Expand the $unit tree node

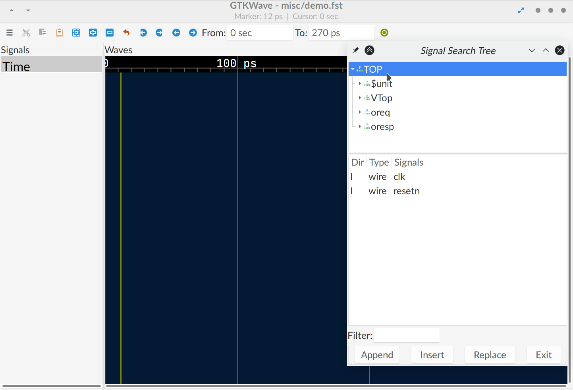[360, 83]
